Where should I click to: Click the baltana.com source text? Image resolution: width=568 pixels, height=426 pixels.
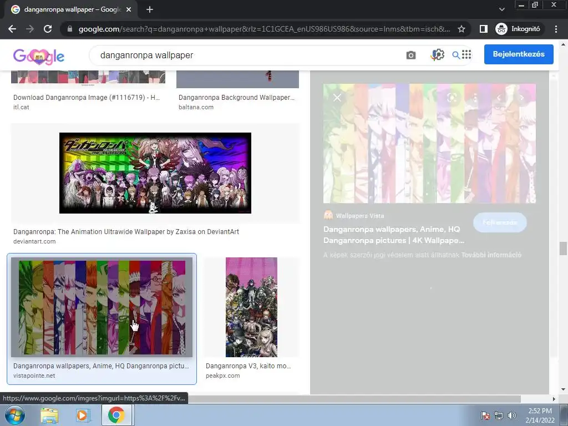point(196,107)
